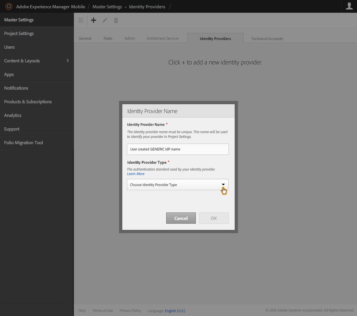Open Master Settings in sidebar
357x316 pixels.
point(37,20)
